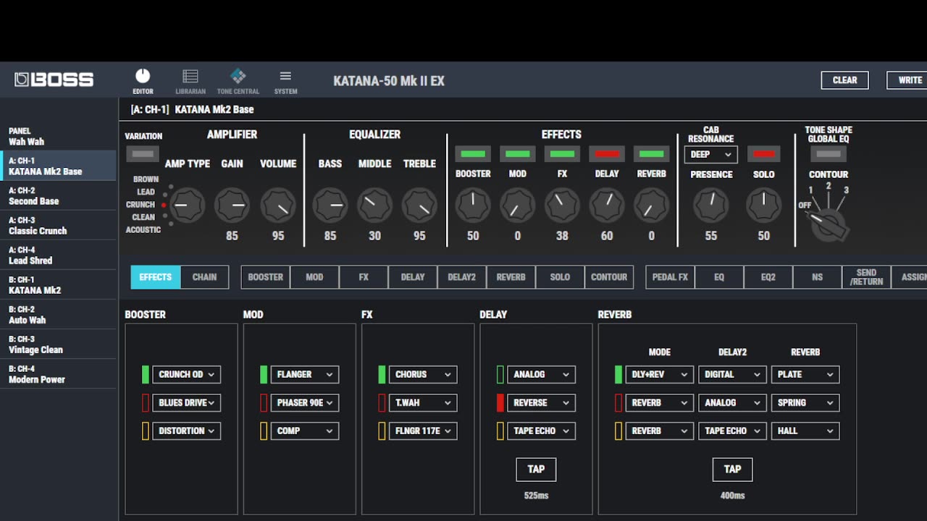
Task: Select red slot for T.WAH FX
Action: (382, 402)
